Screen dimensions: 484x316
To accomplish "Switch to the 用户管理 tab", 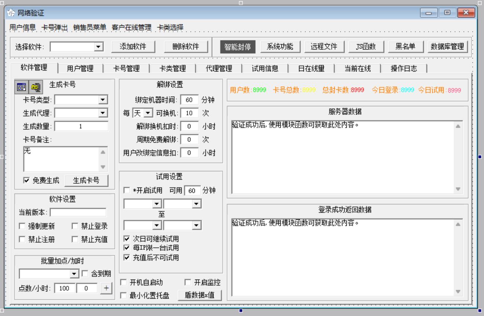I will pos(80,68).
